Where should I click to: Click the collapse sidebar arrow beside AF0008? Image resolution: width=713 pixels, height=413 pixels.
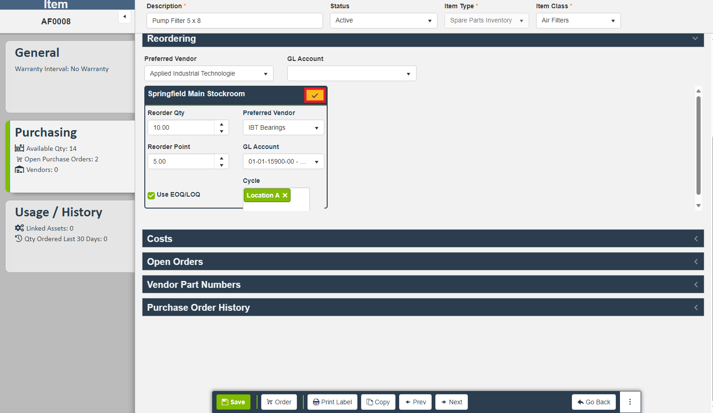[125, 17]
